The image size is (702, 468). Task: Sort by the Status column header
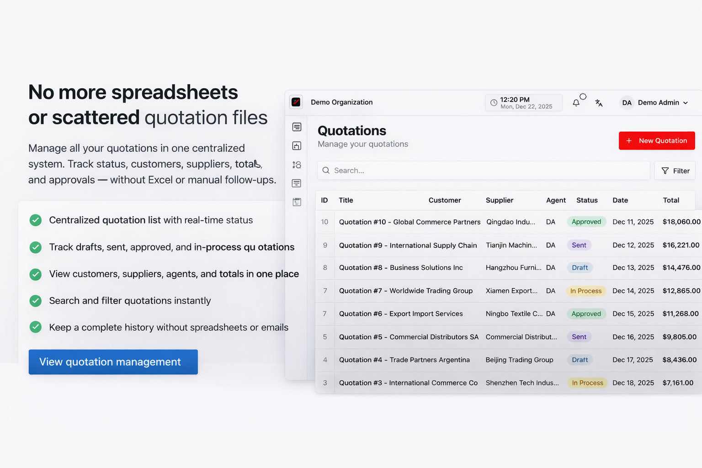587,200
